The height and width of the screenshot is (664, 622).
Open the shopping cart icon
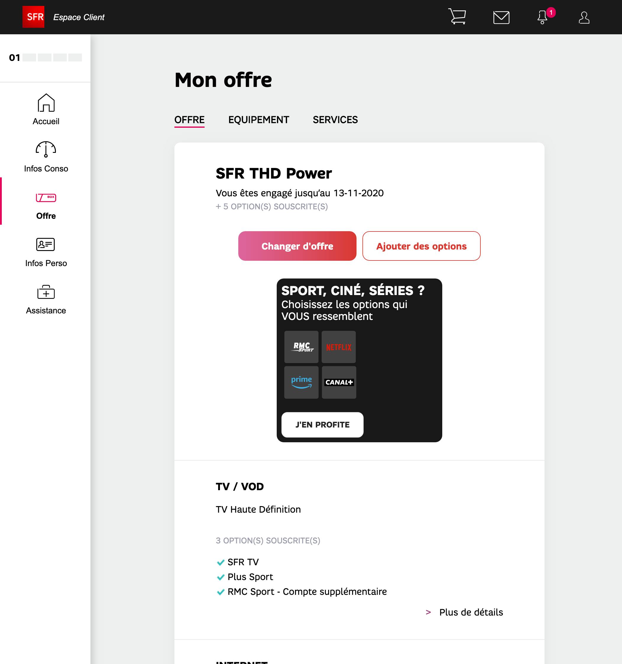coord(457,17)
